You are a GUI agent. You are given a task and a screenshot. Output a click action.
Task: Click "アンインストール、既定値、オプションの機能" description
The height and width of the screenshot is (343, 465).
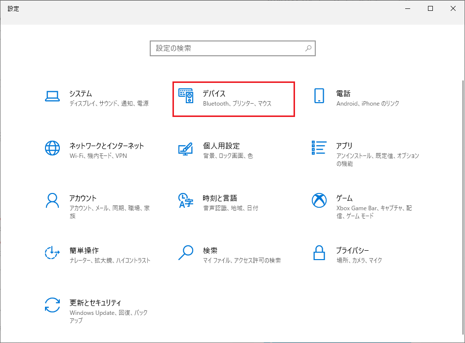click(378, 159)
